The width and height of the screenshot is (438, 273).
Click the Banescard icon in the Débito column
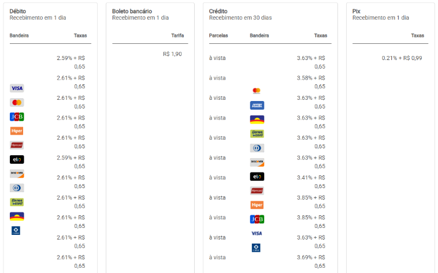[17, 202]
